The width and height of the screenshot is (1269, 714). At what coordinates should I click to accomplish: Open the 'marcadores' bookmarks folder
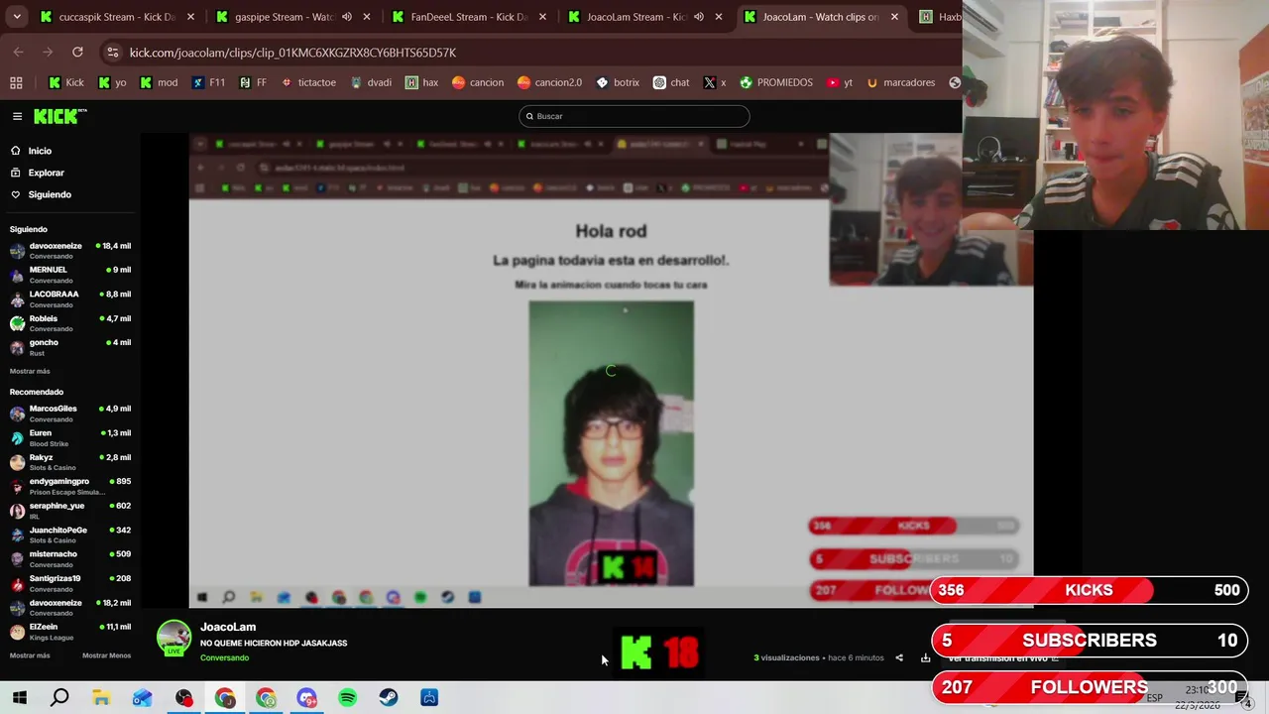click(x=900, y=82)
